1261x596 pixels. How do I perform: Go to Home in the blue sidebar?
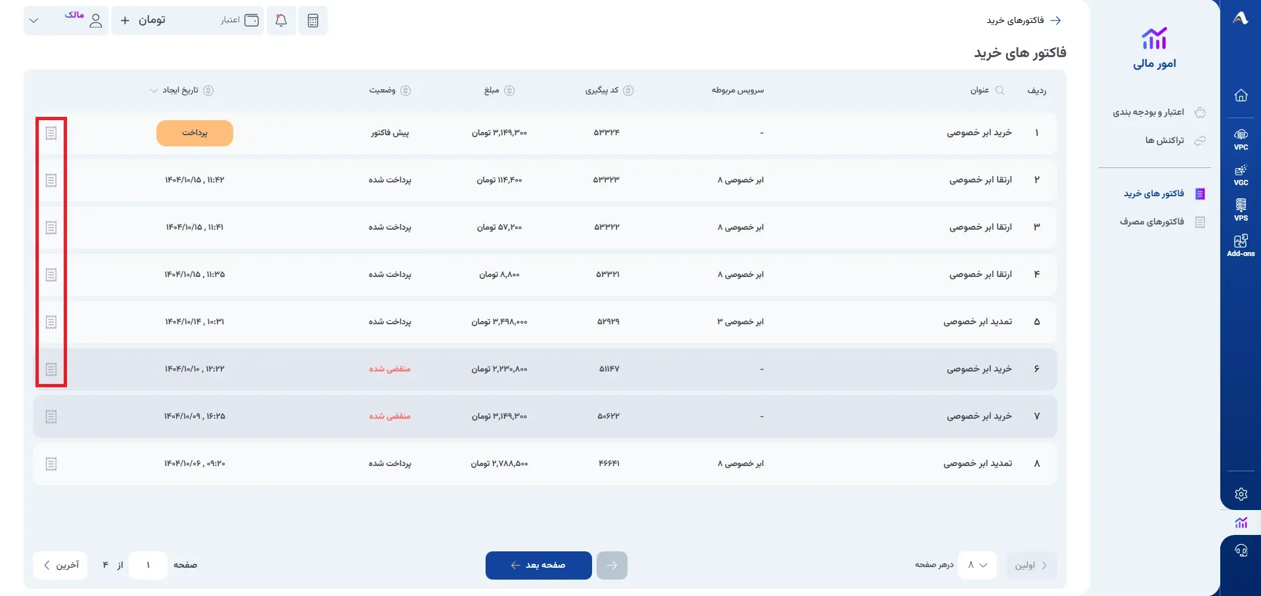click(x=1241, y=95)
